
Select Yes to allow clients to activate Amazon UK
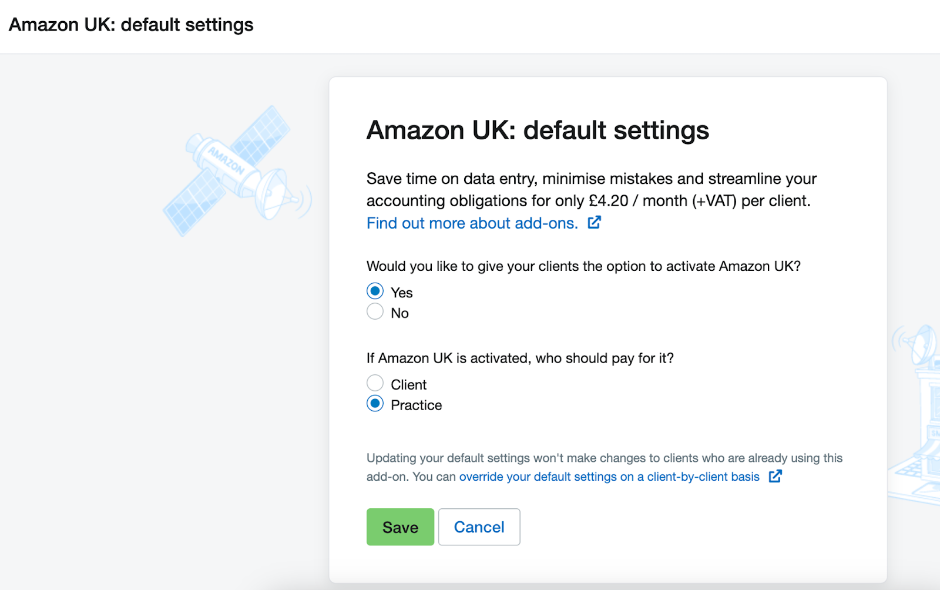pos(375,290)
